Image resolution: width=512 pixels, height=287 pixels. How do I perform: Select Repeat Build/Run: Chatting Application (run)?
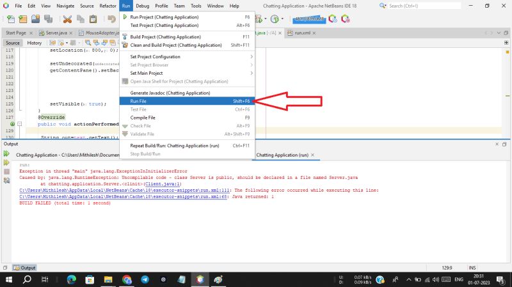(187, 146)
